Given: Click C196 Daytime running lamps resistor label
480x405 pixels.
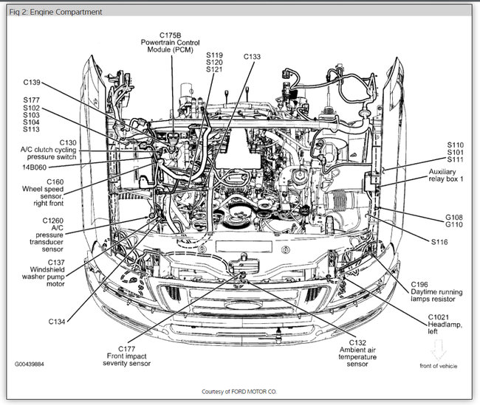Looking at the screenshot, I should pyautogui.click(x=436, y=292).
